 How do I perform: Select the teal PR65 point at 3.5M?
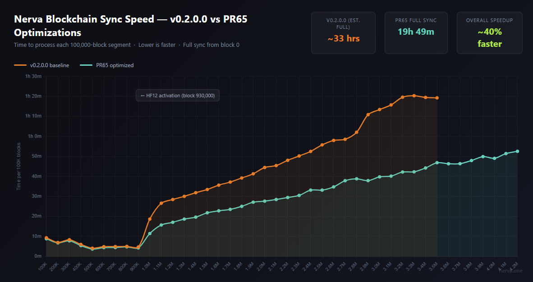[x=437, y=163]
